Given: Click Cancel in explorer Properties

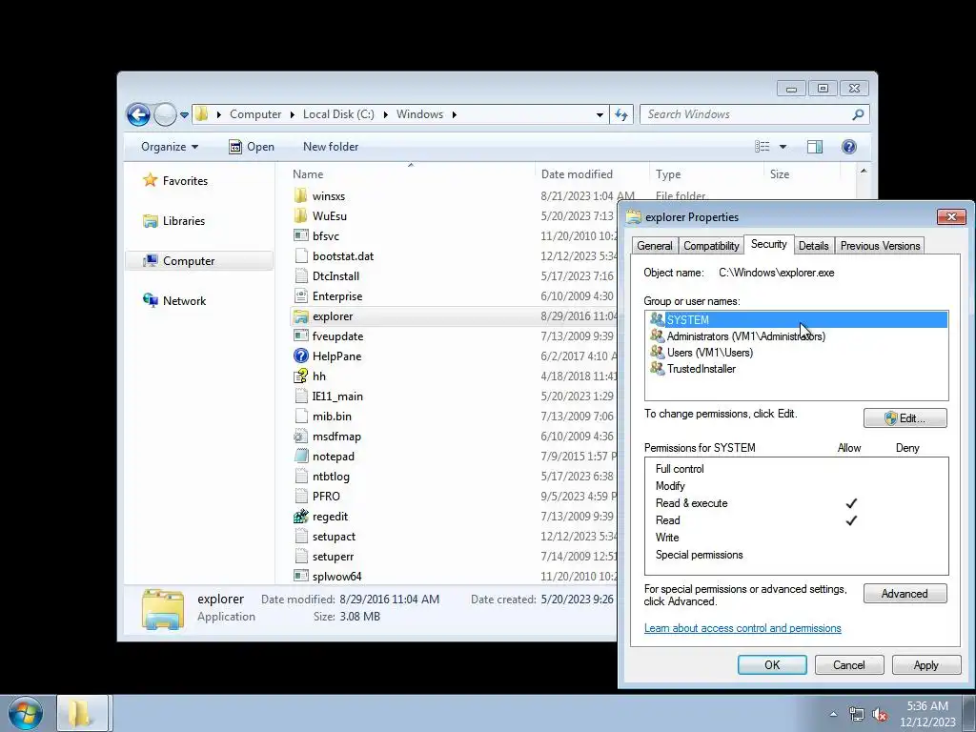Looking at the screenshot, I should coord(849,664).
